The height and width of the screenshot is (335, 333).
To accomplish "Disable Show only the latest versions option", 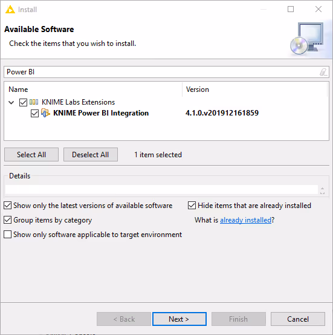I will [x=8, y=206].
